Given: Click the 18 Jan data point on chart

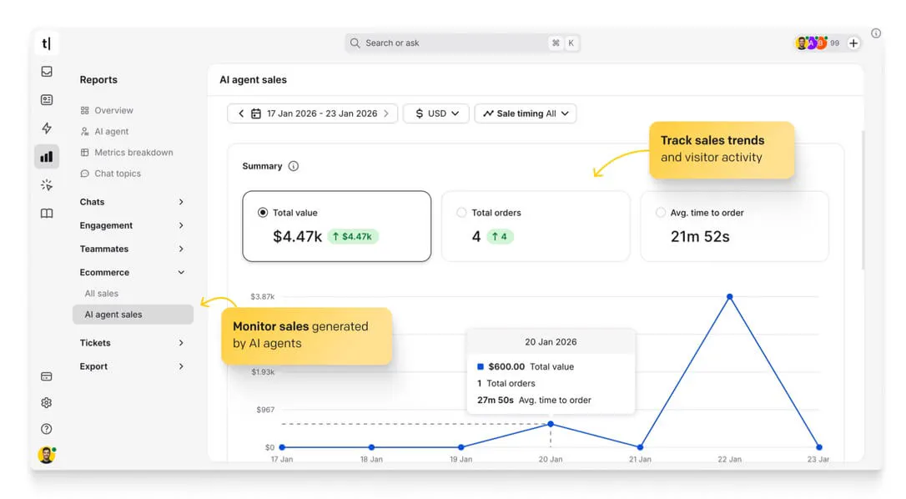Looking at the screenshot, I should click(x=371, y=447).
